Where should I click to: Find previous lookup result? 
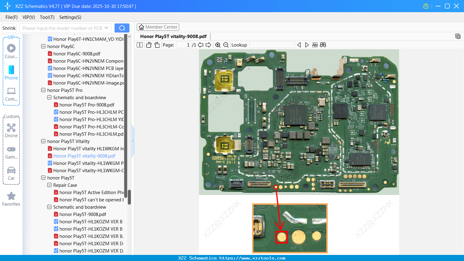pos(299,45)
